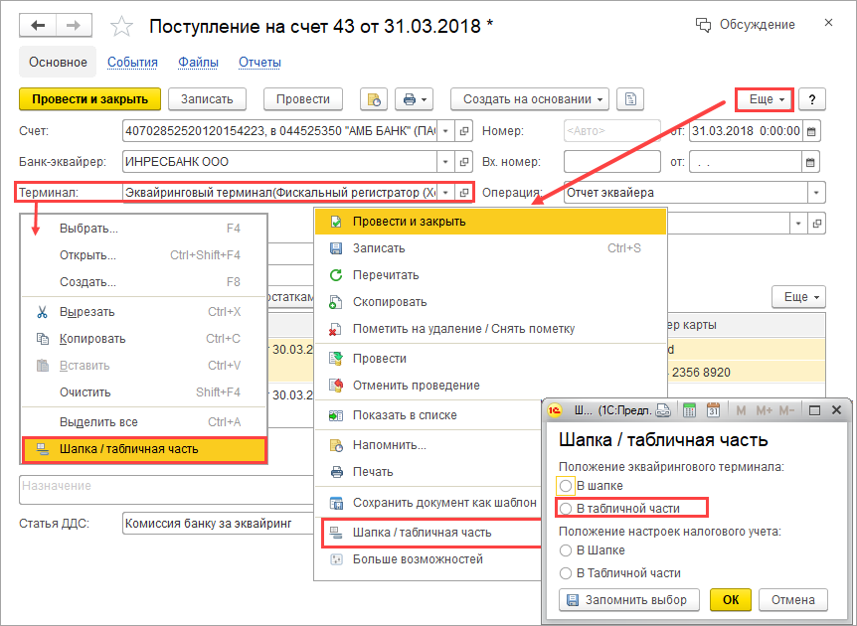The width and height of the screenshot is (857, 626).
Task: Choose 'Отменить проведение' in the menu
Action: 416,386
